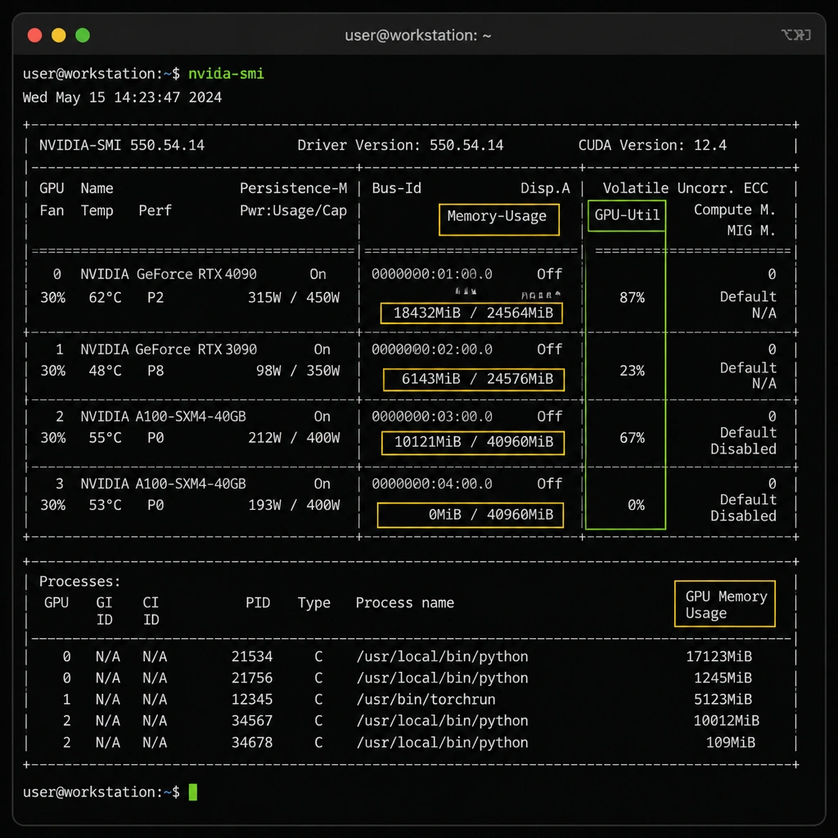
Task: Click the "Persistence-M" column header
Action: 294,188
